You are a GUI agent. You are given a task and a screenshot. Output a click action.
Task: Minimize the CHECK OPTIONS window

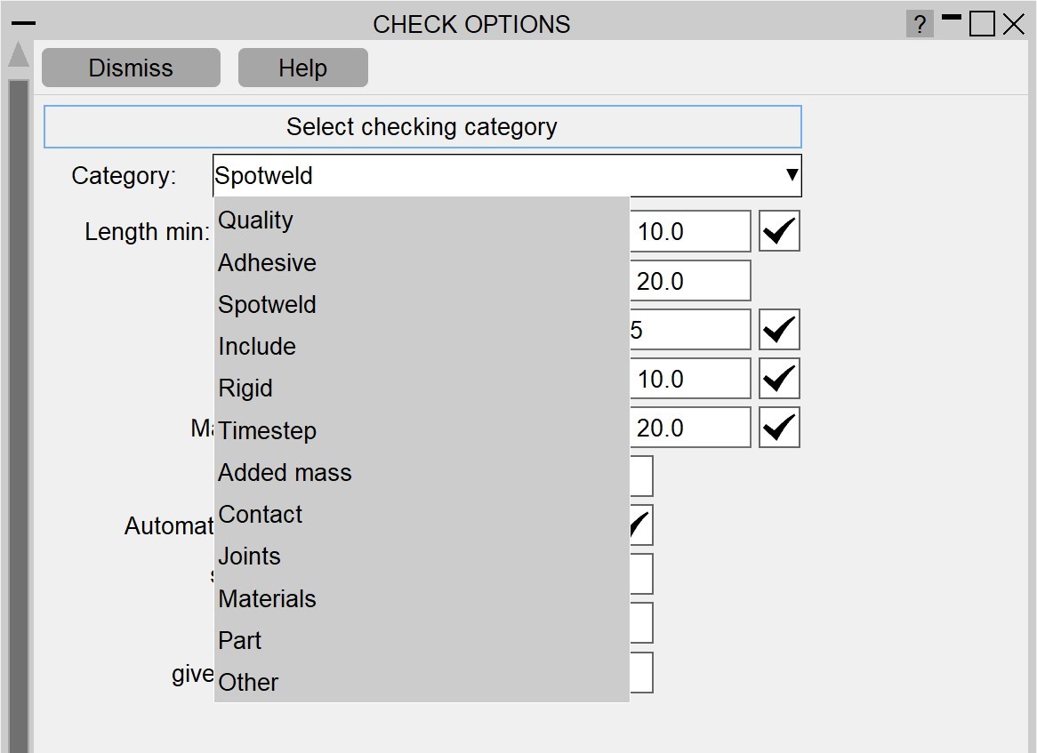coord(951,19)
